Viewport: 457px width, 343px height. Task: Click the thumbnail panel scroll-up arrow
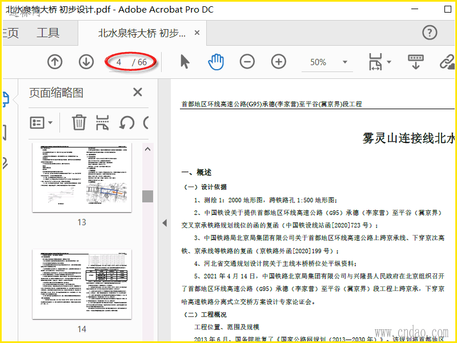coord(148,149)
